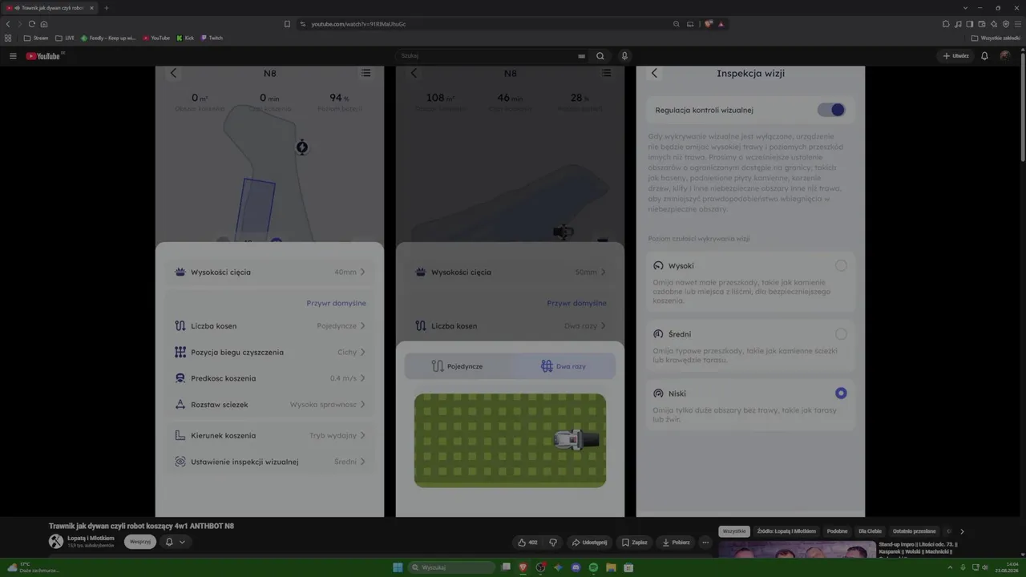This screenshot has width=1026, height=577.
Task: Click Przywr domyśłne in the middle panel
Action: pyautogui.click(x=577, y=304)
